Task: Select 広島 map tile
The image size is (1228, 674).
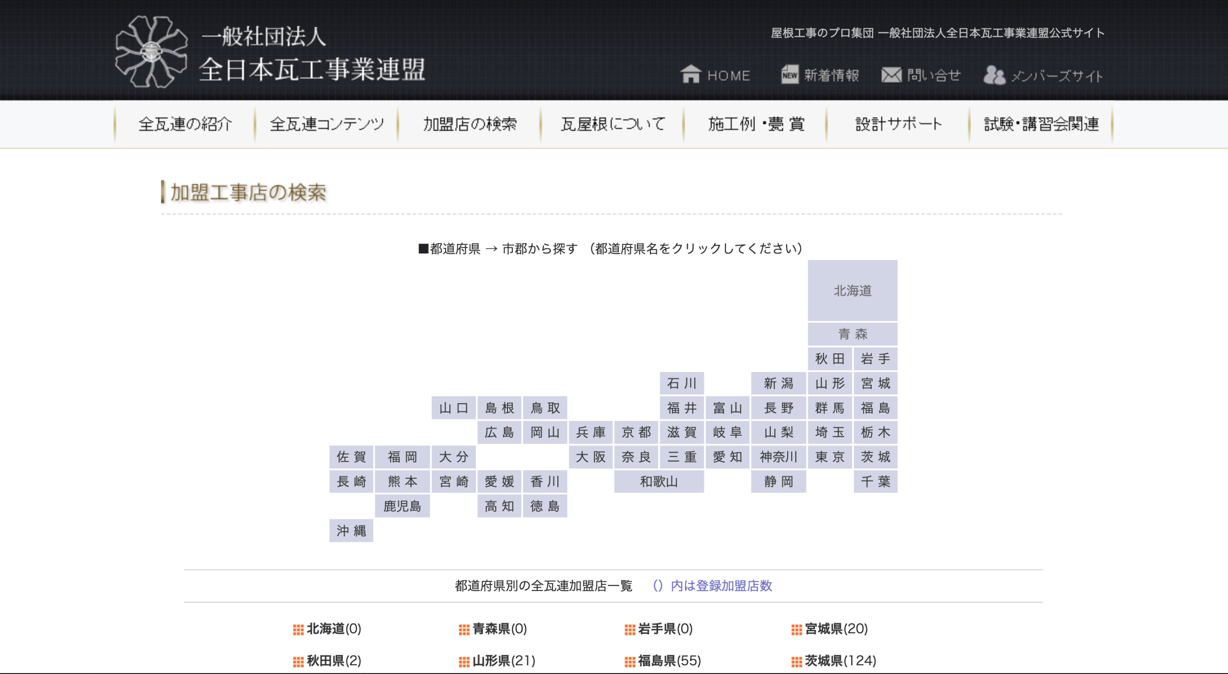Action: [x=499, y=432]
